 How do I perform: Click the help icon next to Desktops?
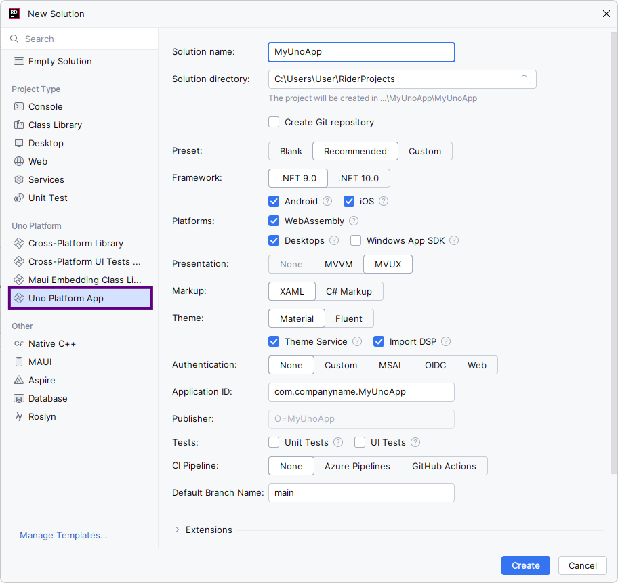click(334, 240)
